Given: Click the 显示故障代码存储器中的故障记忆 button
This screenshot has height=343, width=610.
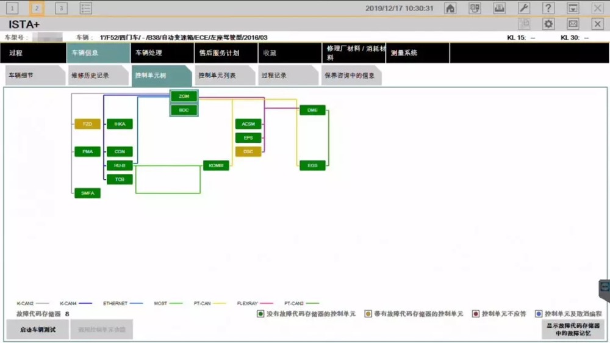Looking at the screenshot, I should [x=573, y=330].
